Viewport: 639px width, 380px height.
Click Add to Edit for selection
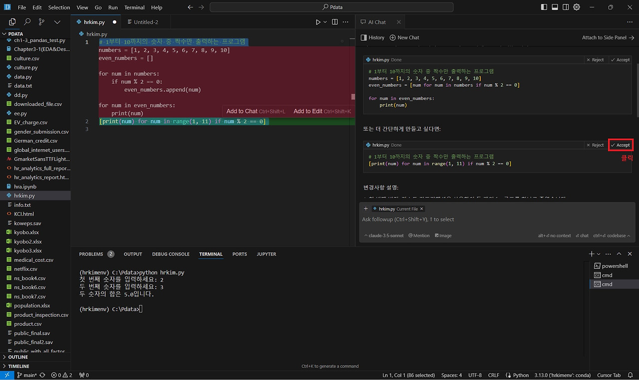coord(322,111)
